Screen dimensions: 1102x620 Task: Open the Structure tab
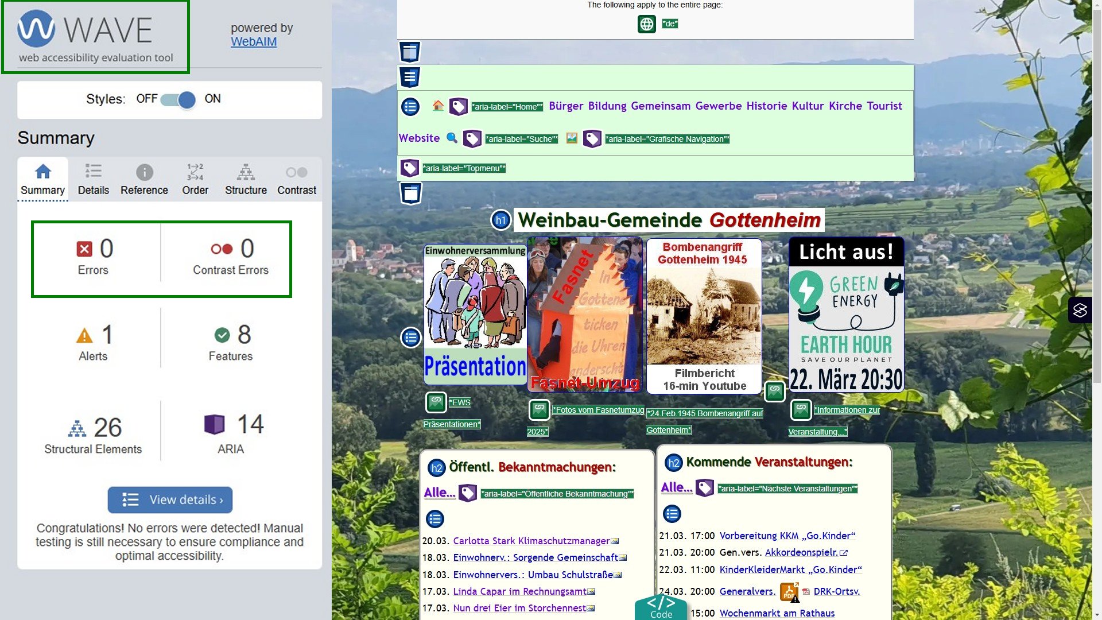point(246,180)
